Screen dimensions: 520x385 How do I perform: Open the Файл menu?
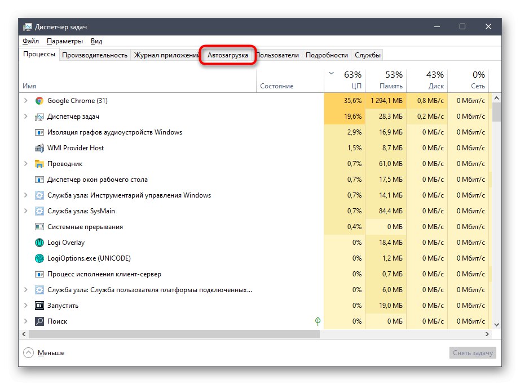(31, 41)
